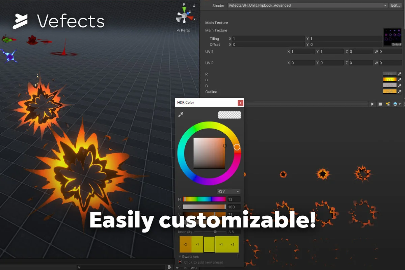This screenshot has height=270, width=405.
Task: Click the add new preset icon under Swatches
Action: click(x=179, y=262)
